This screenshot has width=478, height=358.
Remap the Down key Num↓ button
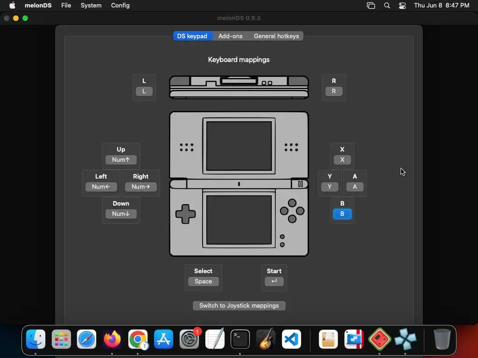pyautogui.click(x=121, y=214)
